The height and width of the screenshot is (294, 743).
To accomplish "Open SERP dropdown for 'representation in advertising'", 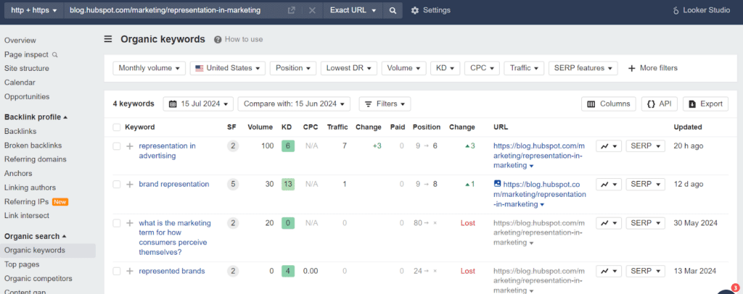I will click(x=645, y=146).
